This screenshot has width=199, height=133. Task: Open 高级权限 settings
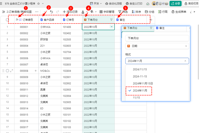(x=192, y=3)
